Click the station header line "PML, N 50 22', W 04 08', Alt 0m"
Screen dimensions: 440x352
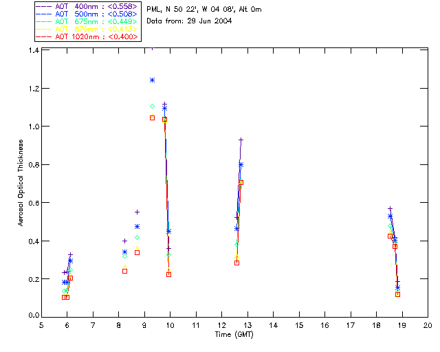pyautogui.click(x=204, y=10)
